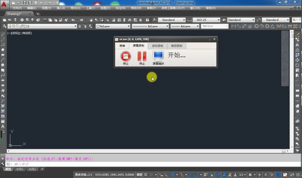Select the Radius dimension tool
The height and width of the screenshot is (178, 302).
[x=257, y=26]
